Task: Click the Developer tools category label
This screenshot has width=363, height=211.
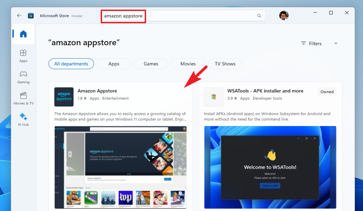Action: 267,98
